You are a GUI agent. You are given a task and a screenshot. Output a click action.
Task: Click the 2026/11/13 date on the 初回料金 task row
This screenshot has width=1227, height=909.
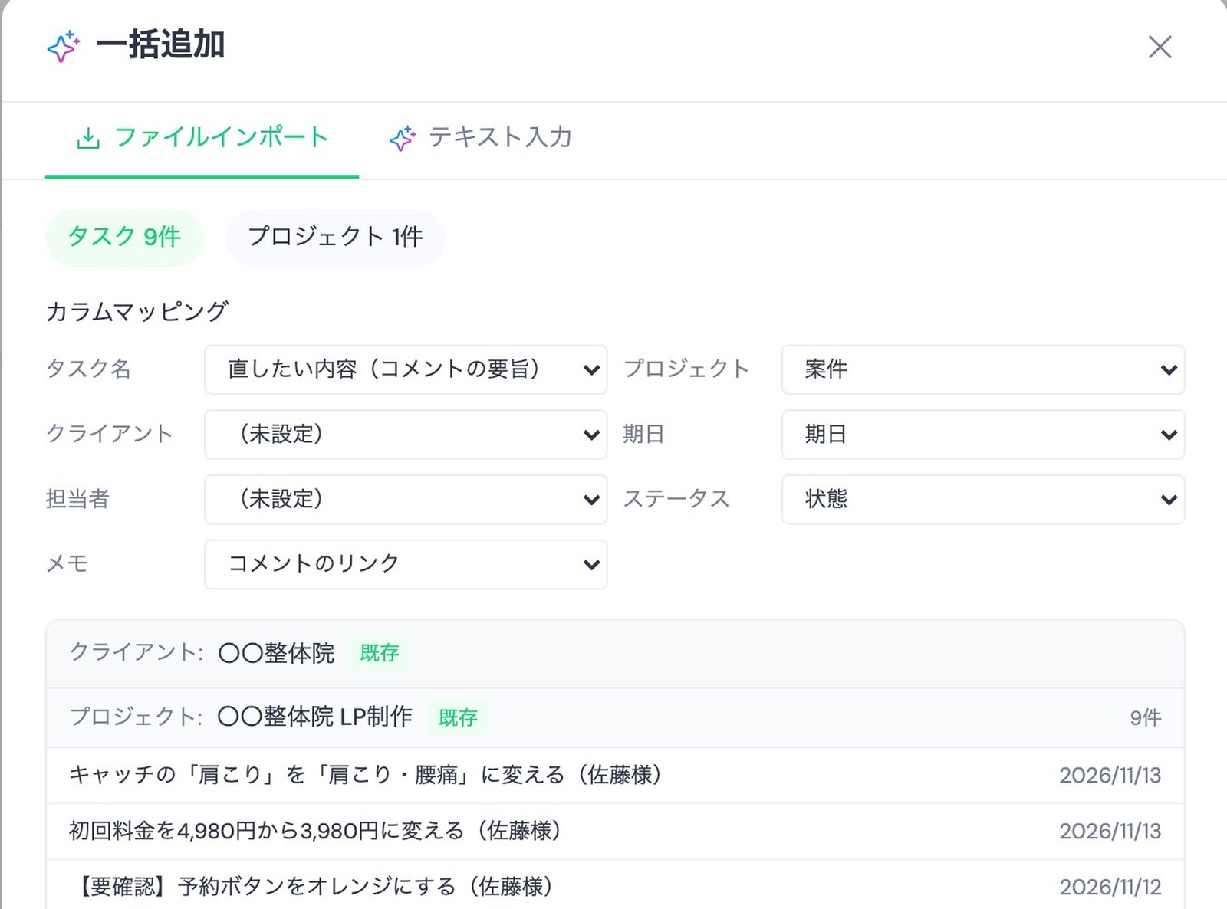point(1110,832)
